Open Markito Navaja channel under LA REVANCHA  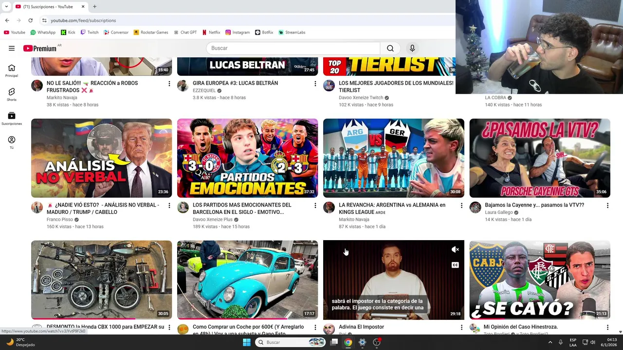(x=354, y=219)
